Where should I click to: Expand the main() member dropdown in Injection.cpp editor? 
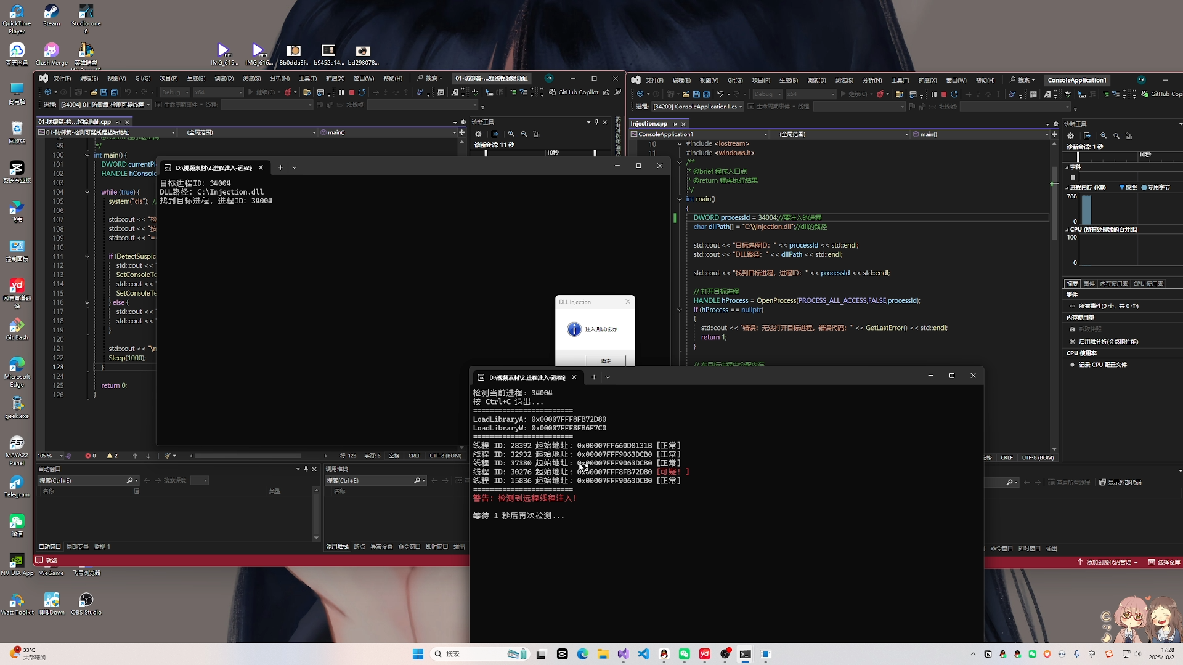click(x=1047, y=134)
